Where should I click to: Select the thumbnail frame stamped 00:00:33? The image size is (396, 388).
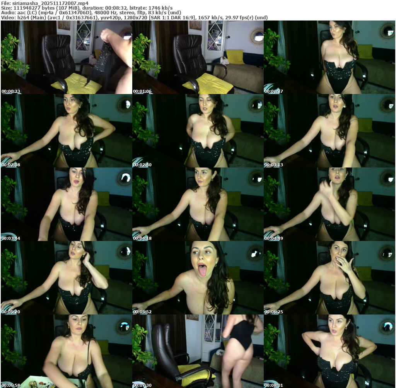(x=67, y=57)
